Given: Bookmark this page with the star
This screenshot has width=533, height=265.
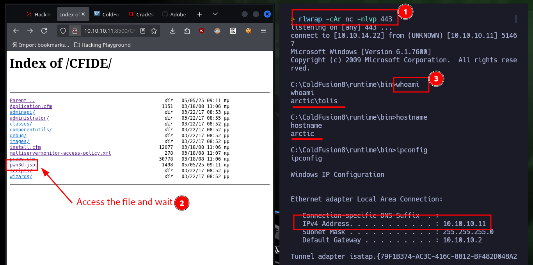Looking at the screenshot, I should click(154, 31).
